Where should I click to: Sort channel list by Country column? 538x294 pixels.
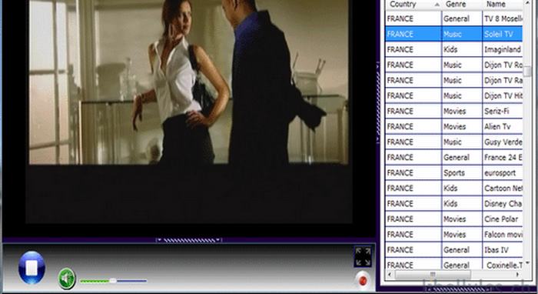point(413,5)
